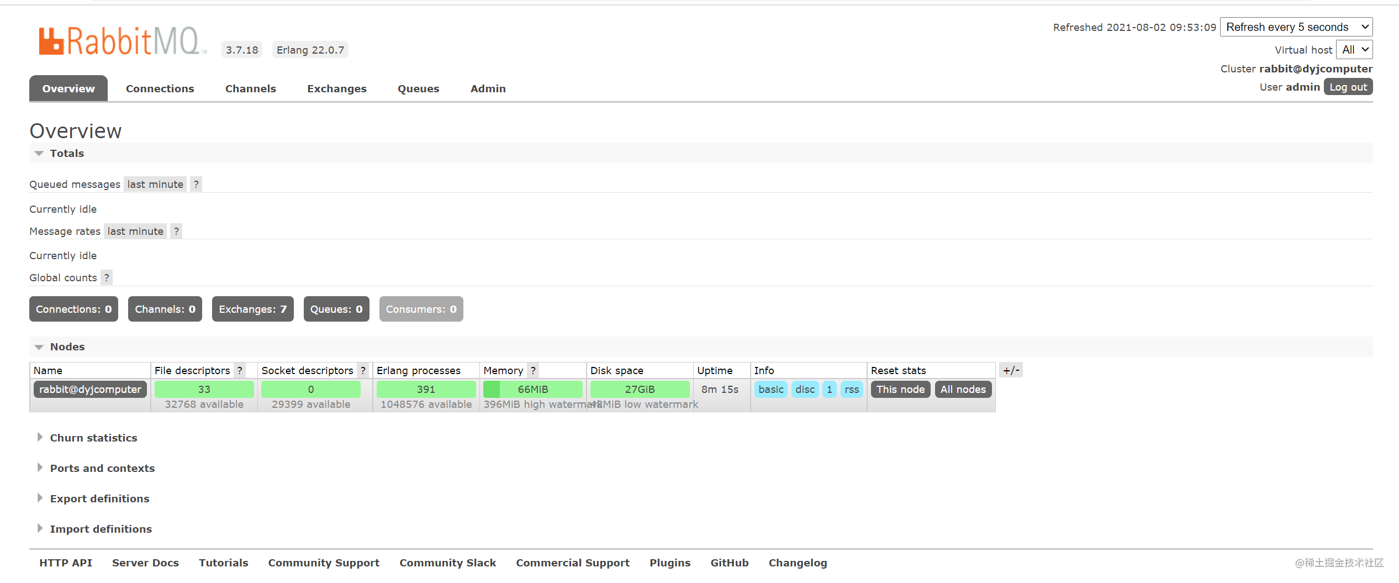The width and height of the screenshot is (1399, 583).
Task: Click the uptime value 8m 15s
Action: point(720,389)
